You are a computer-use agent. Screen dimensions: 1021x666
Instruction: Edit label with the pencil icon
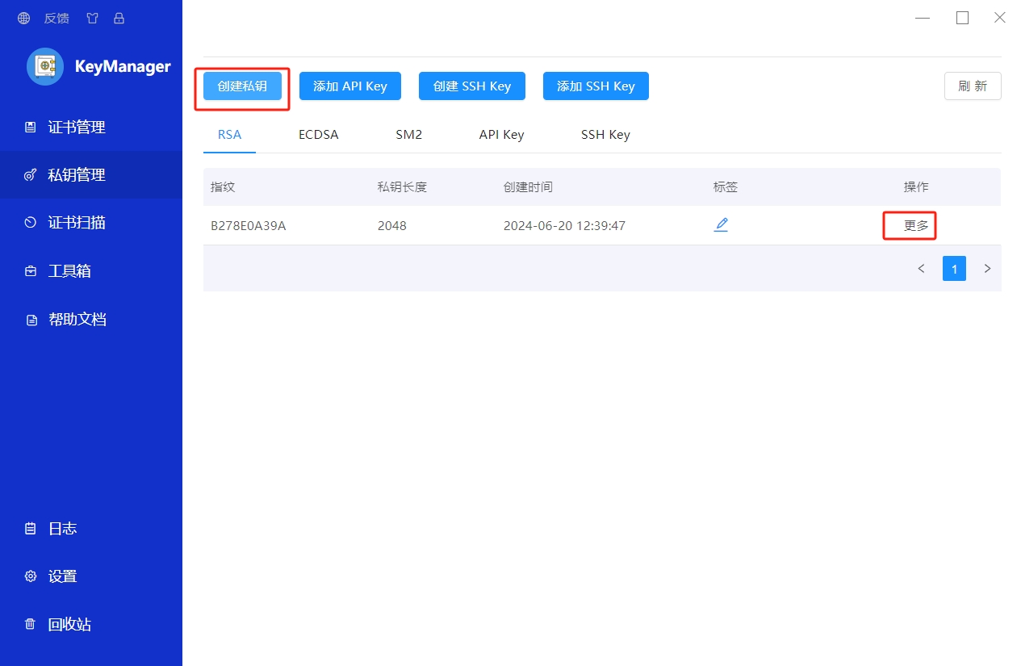tap(721, 225)
